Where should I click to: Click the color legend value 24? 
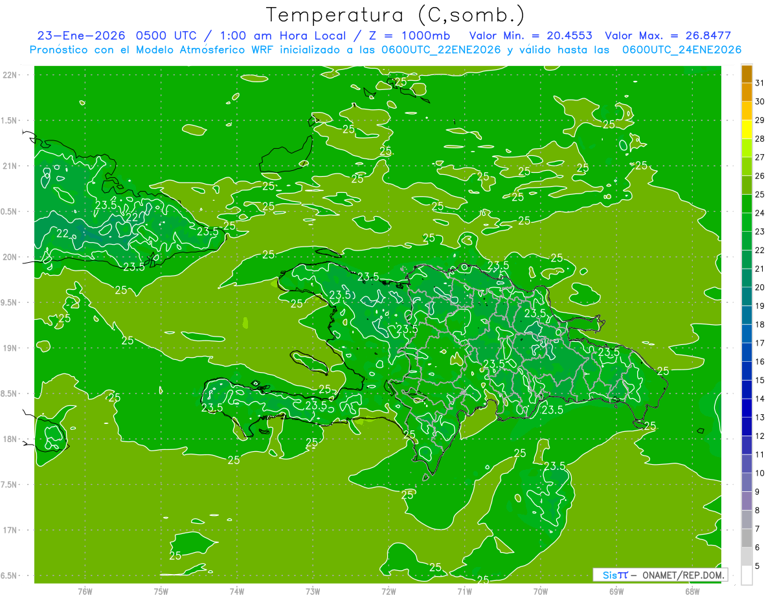click(760, 213)
